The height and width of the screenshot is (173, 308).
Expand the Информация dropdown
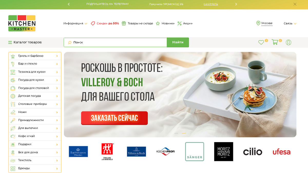coord(75,23)
